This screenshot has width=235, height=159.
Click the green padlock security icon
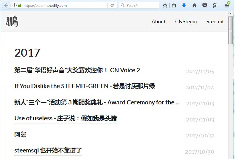click(x=20, y=5)
